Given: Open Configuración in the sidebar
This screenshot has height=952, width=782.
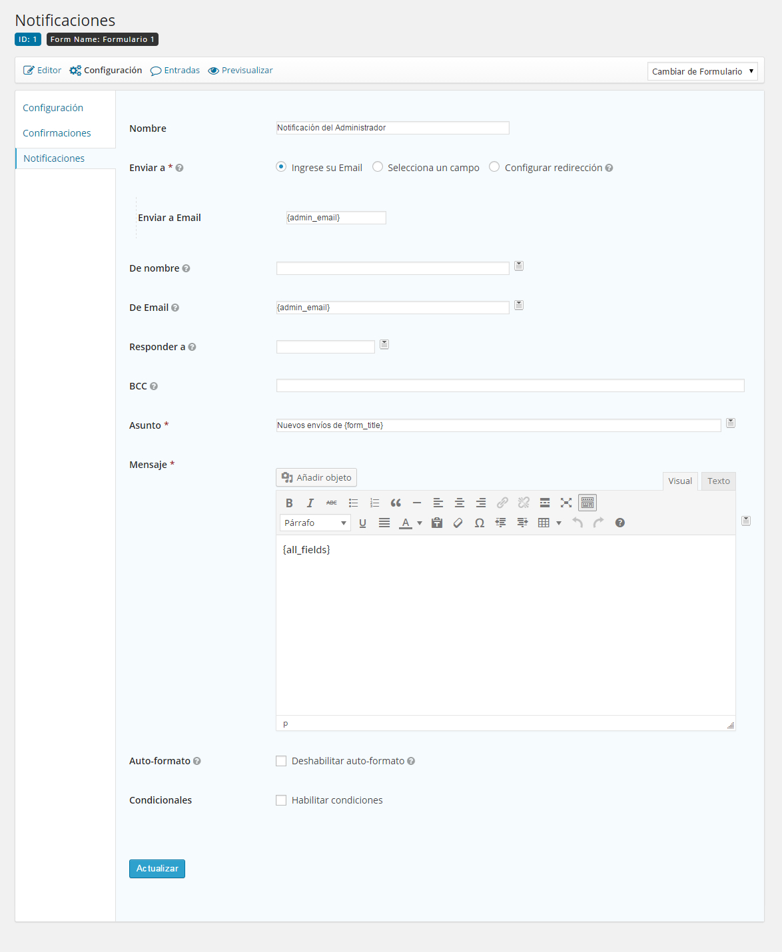Looking at the screenshot, I should click(x=53, y=108).
